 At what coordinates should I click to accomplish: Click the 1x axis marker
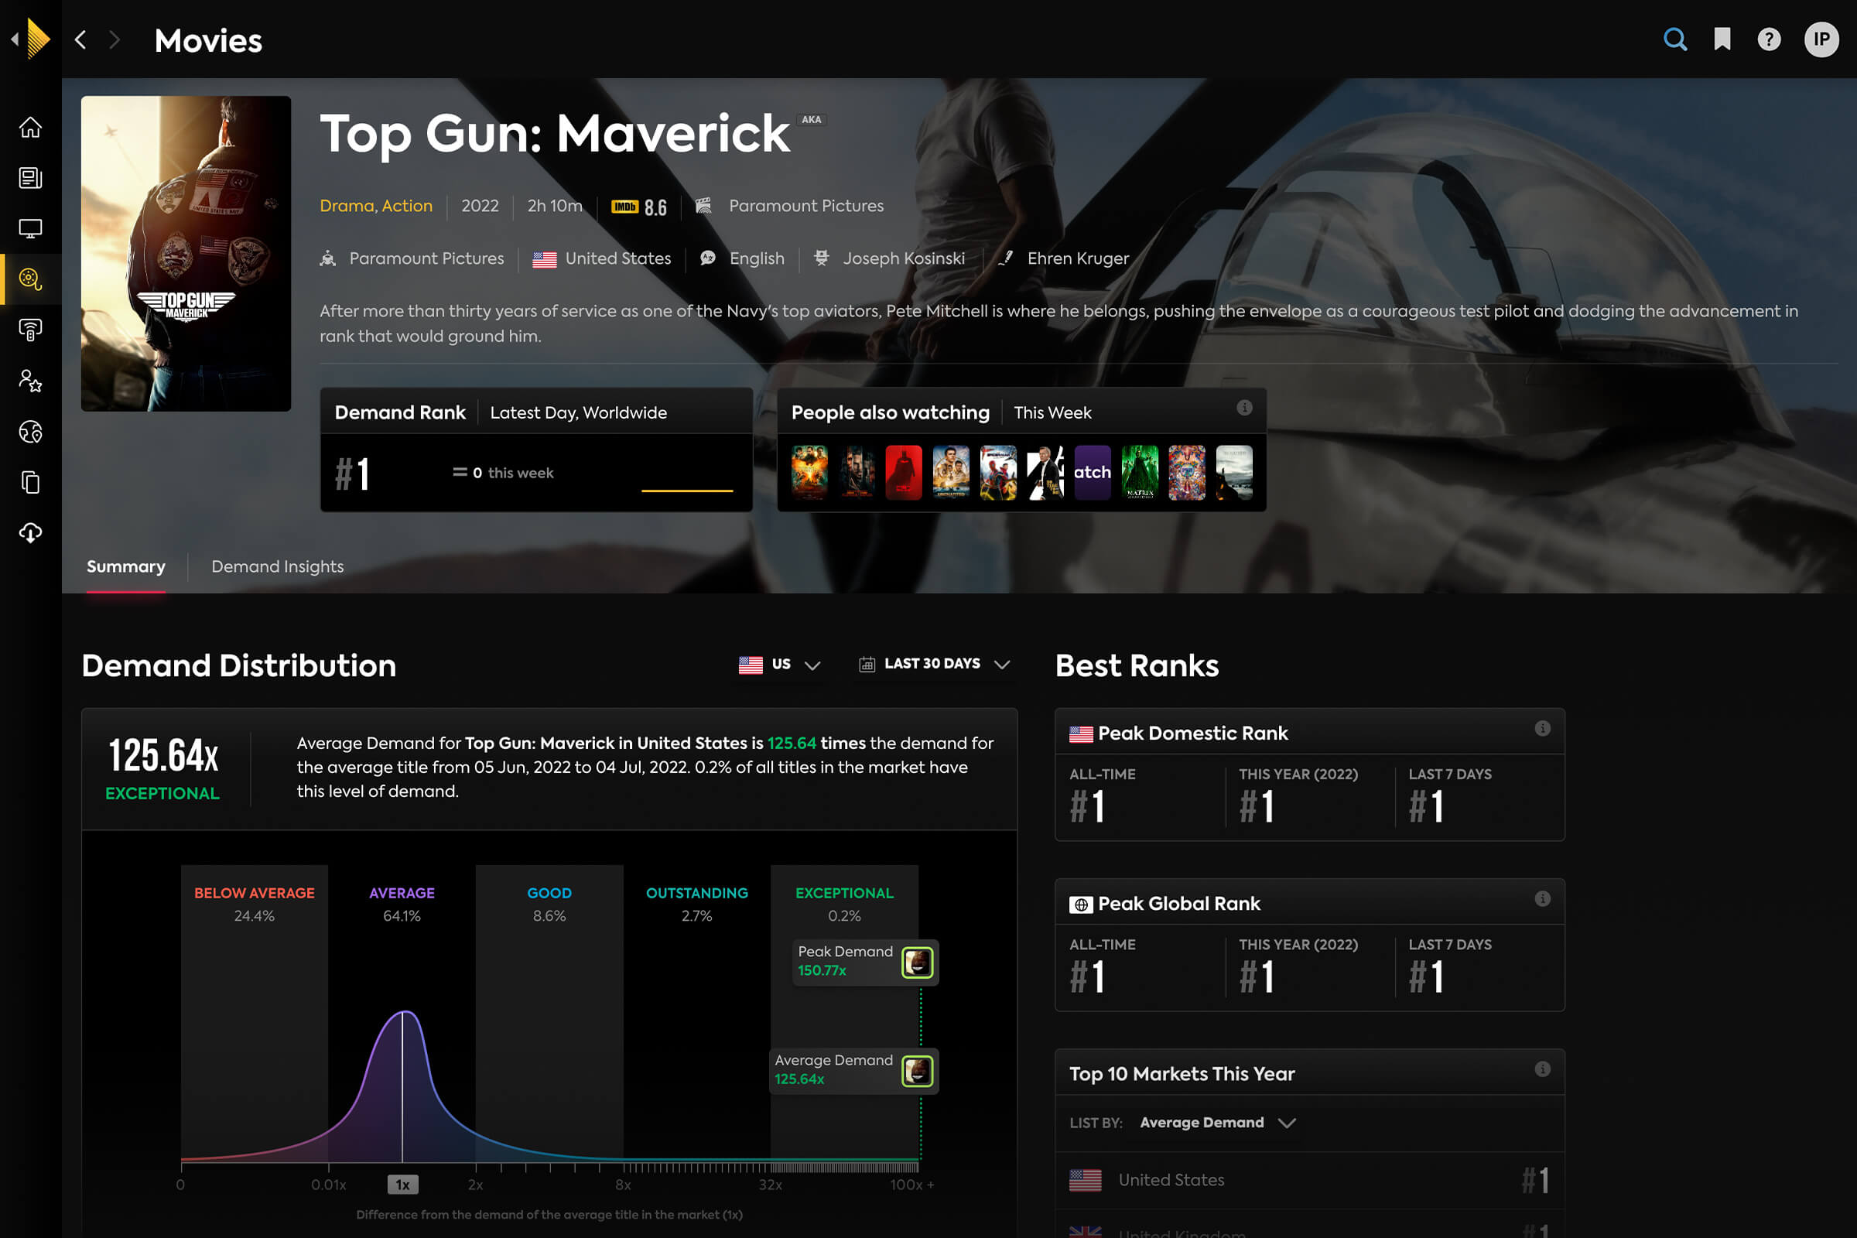coord(402,1185)
